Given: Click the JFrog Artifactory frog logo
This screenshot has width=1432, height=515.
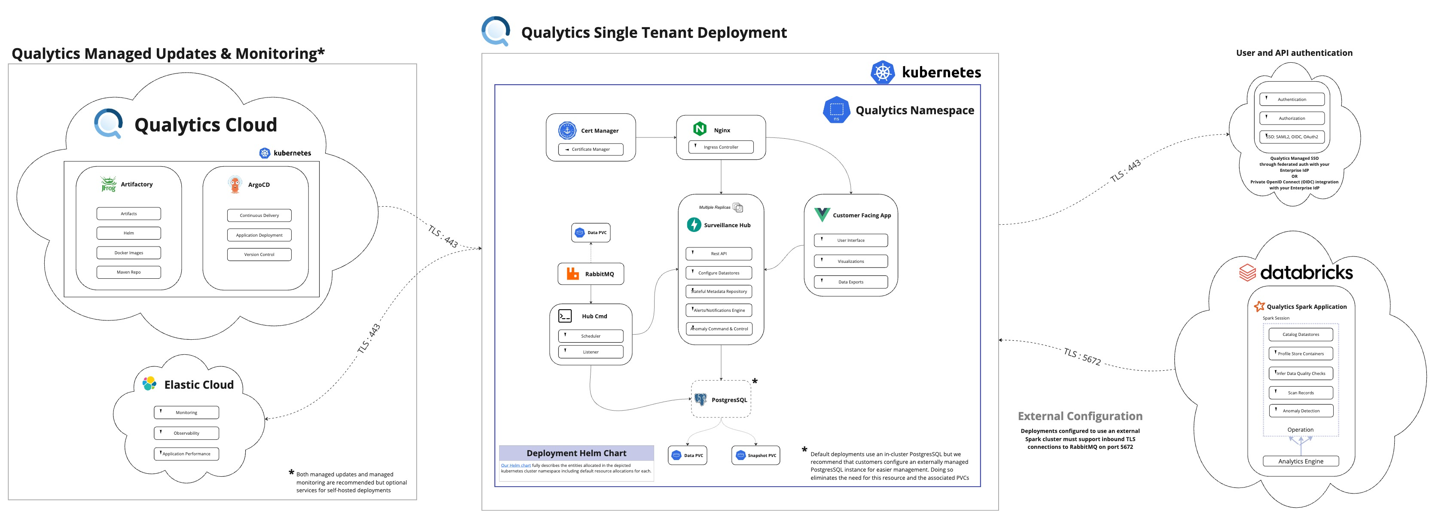Looking at the screenshot, I should (108, 184).
